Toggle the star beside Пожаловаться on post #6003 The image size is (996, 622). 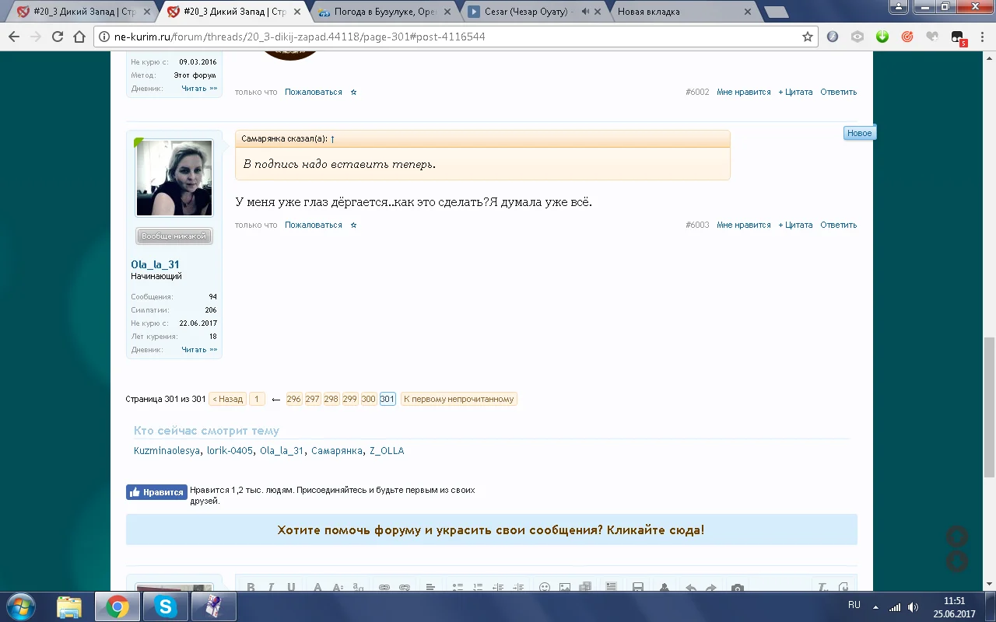(x=353, y=225)
